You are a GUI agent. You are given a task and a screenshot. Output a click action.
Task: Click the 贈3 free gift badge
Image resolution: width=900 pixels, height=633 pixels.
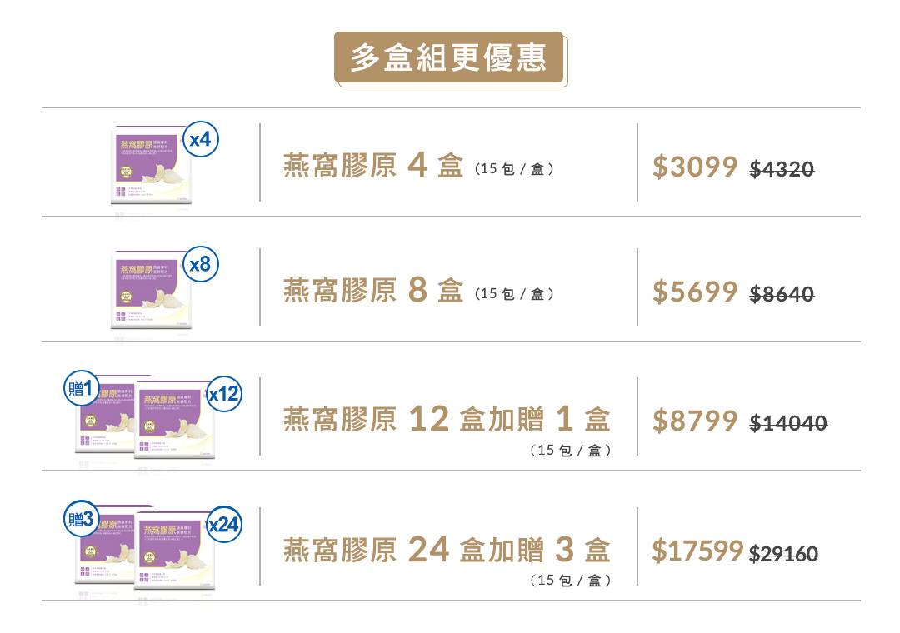81,519
